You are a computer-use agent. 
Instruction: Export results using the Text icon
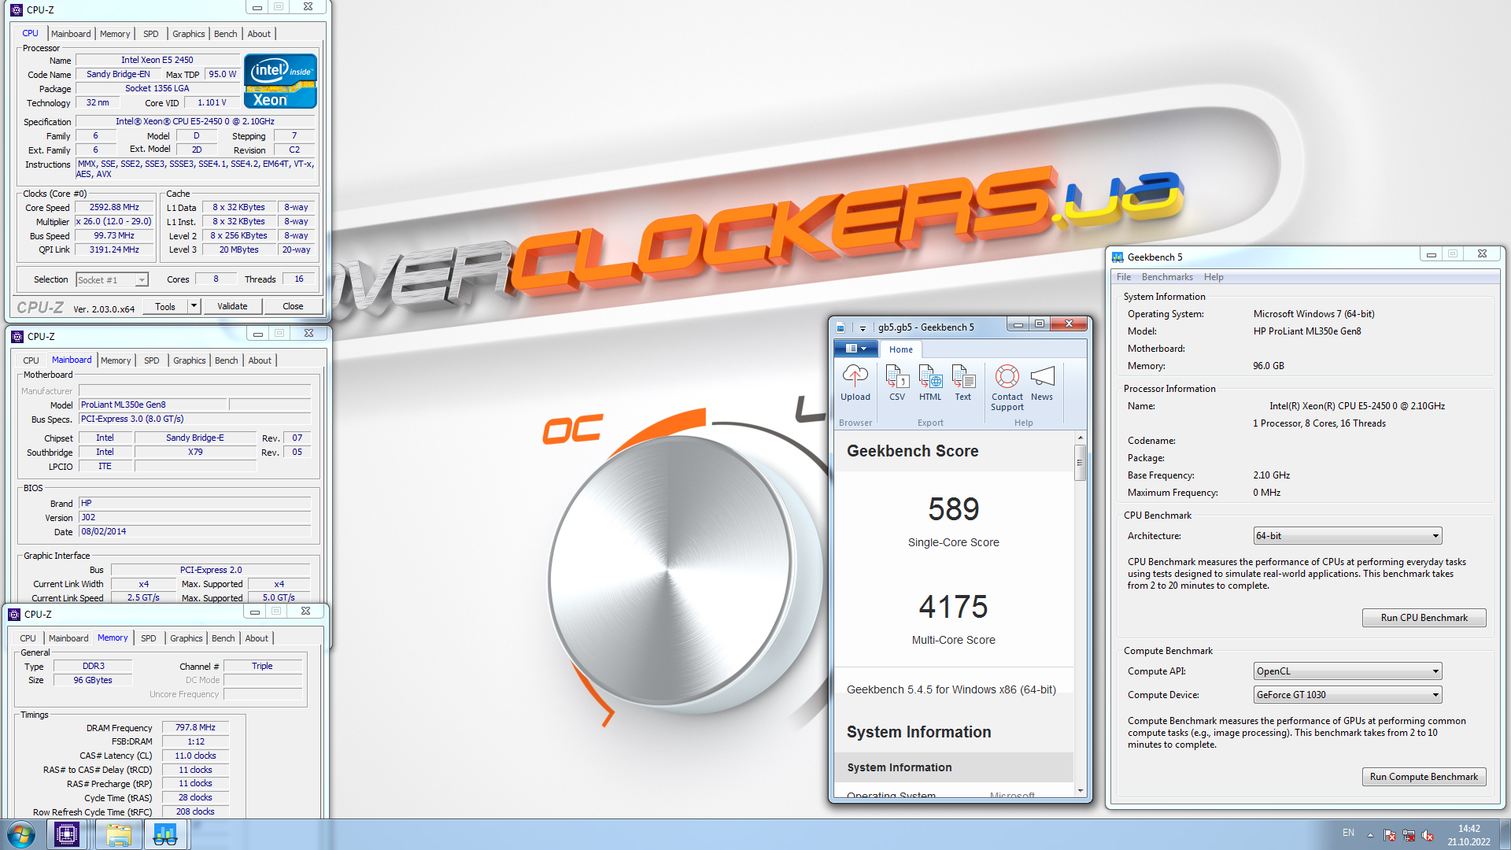963,376
